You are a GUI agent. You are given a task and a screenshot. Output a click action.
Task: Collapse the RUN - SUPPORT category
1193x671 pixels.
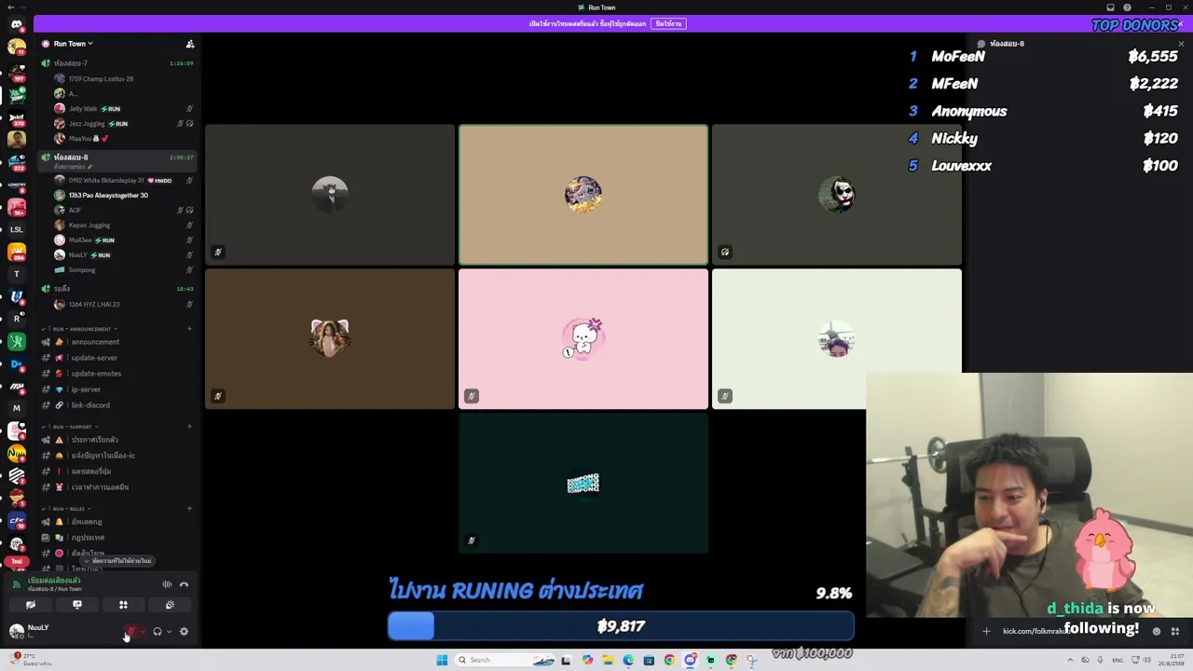(x=72, y=427)
